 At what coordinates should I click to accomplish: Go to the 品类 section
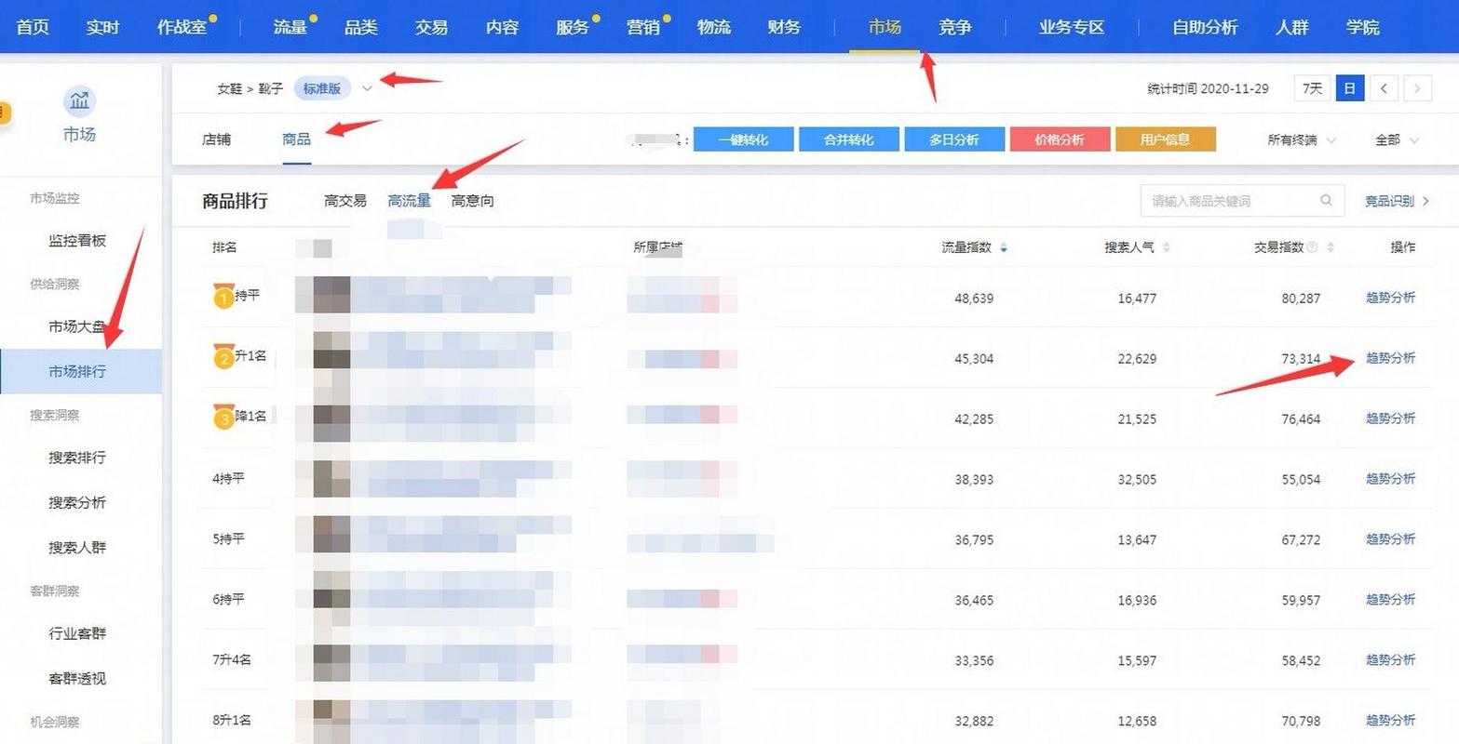361,27
